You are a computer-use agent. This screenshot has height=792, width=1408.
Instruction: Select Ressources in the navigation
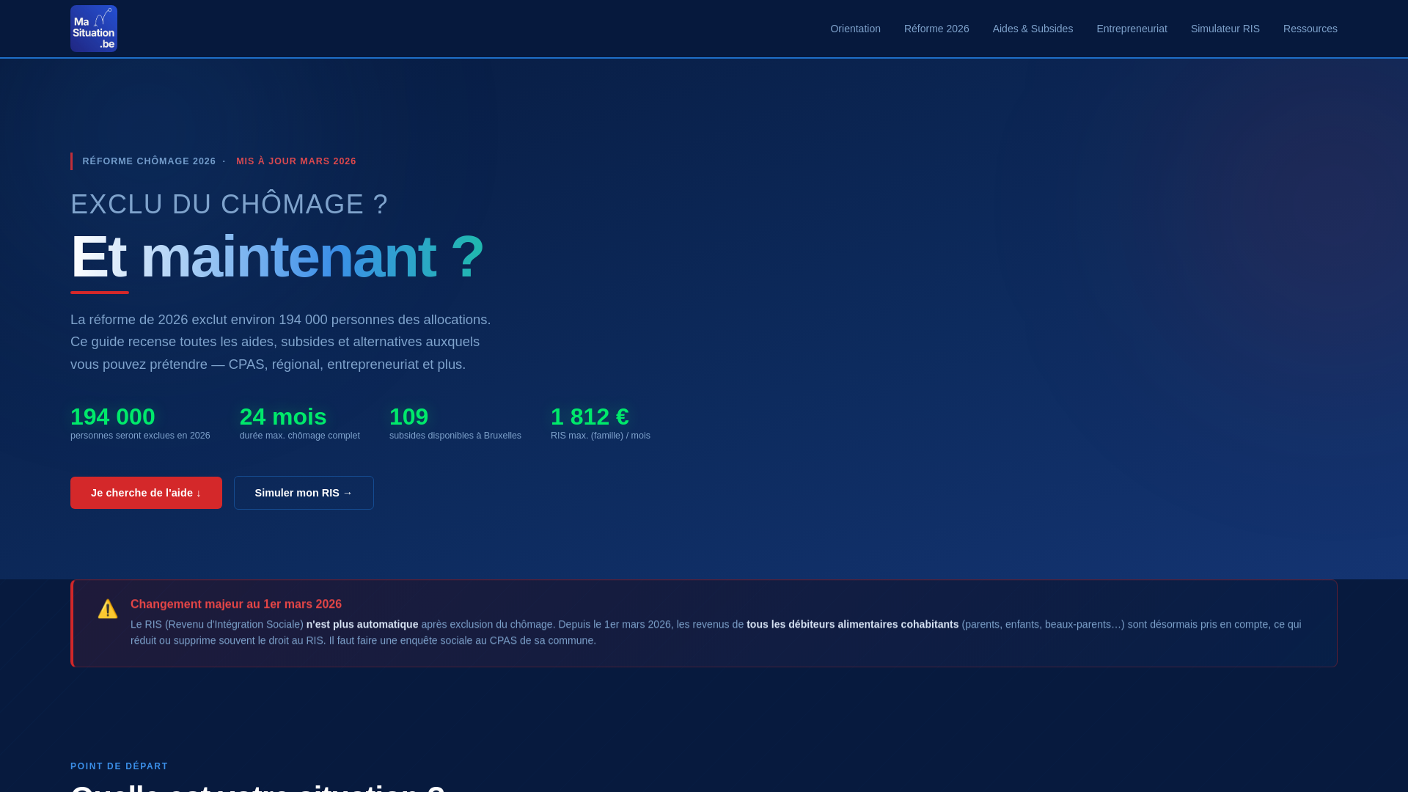(1310, 29)
